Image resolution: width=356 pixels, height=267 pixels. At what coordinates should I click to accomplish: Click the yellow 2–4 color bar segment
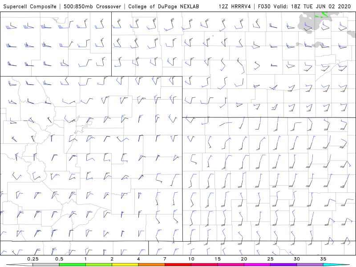coord(125,265)
